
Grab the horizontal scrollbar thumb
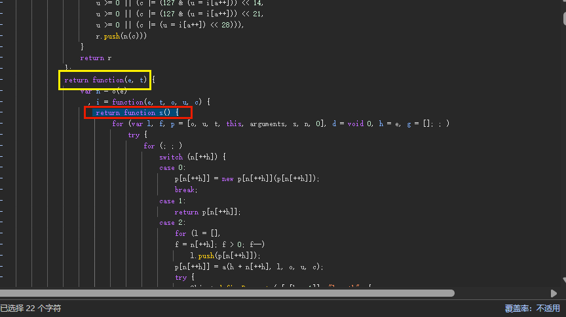point(227,293)
